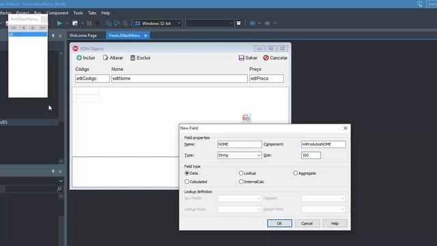The width and height of the screenshot is (437, 246).
Task: Click the Run without debugging icon
Action: click(x=75, y=23)
